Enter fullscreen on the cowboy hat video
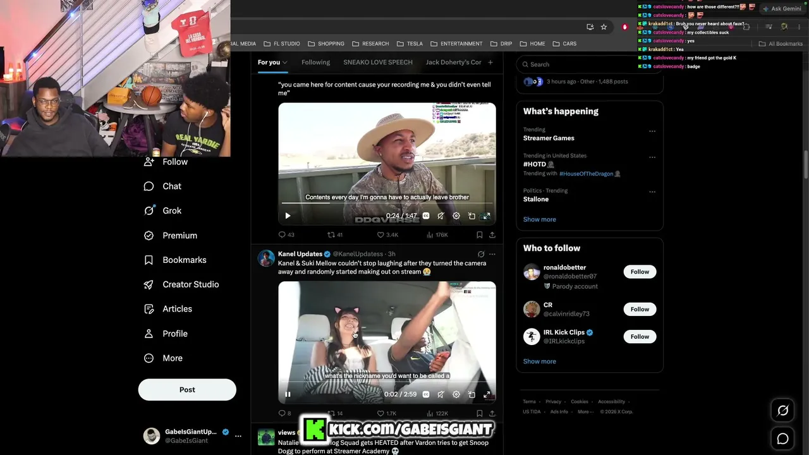The height and width of the screenshot is (455, 809). (487, 216)
